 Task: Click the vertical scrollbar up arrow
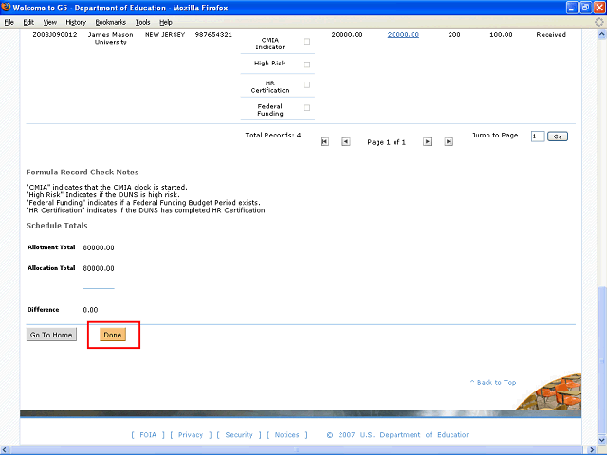point(602,34)
